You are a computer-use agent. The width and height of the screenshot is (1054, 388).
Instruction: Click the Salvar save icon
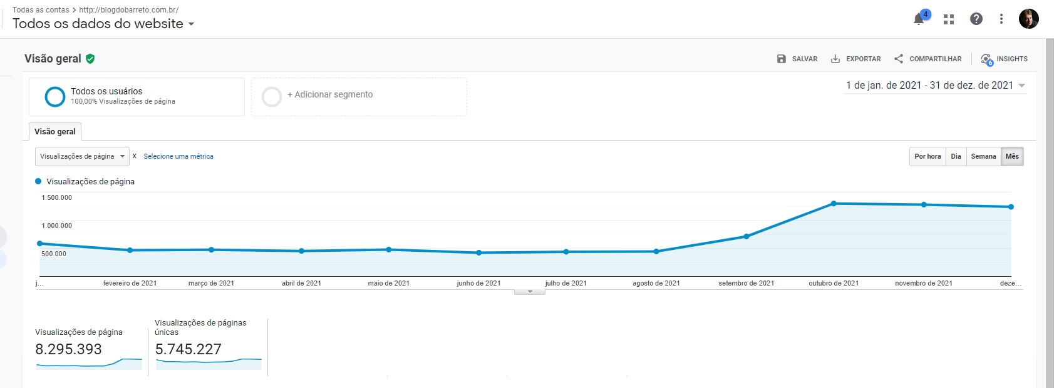pyautogui.click(x=782, y=59)
